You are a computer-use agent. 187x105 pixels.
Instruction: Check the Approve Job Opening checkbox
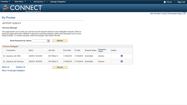(4, 62)
